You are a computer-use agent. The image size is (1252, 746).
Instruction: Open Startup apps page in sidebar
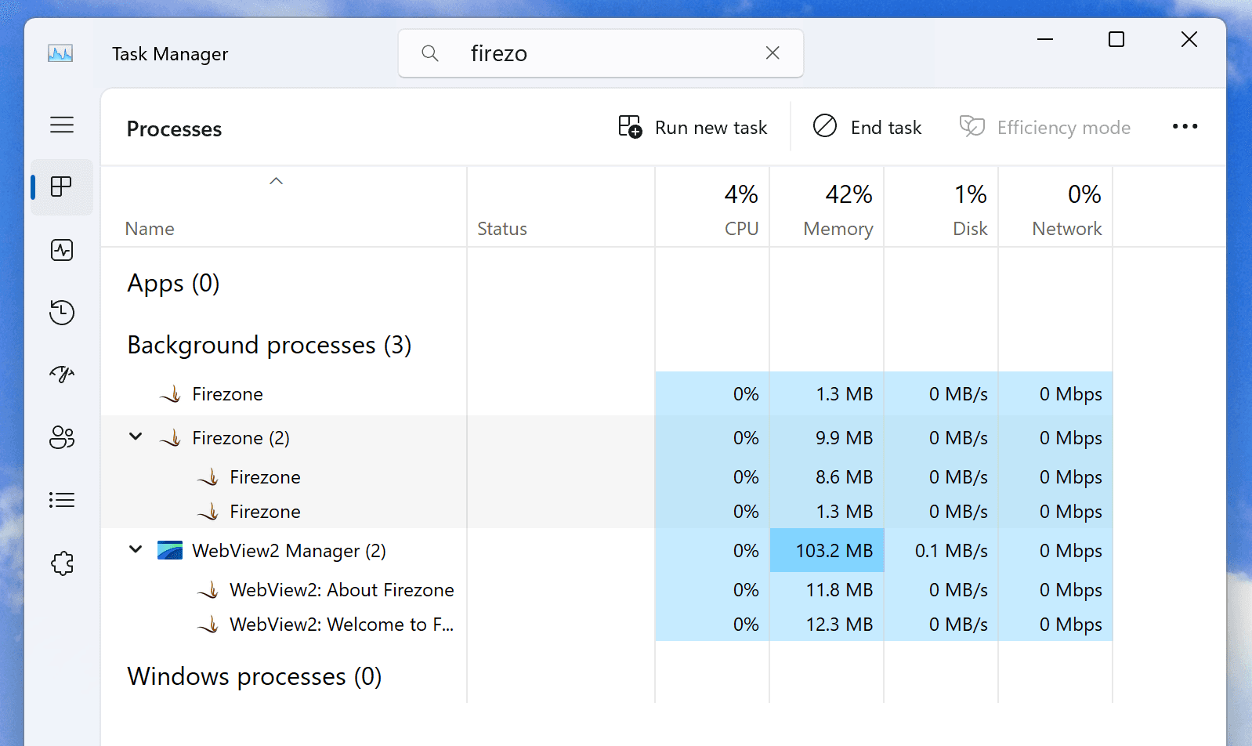[x=62, y=375]
